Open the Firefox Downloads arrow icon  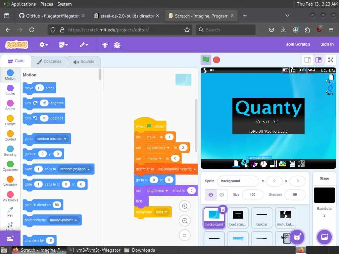pos(283,30)
